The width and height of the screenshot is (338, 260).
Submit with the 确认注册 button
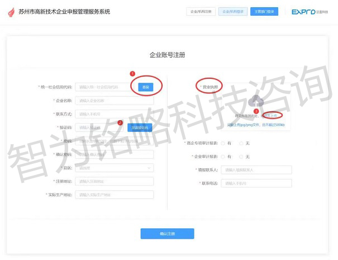(167, 234)
